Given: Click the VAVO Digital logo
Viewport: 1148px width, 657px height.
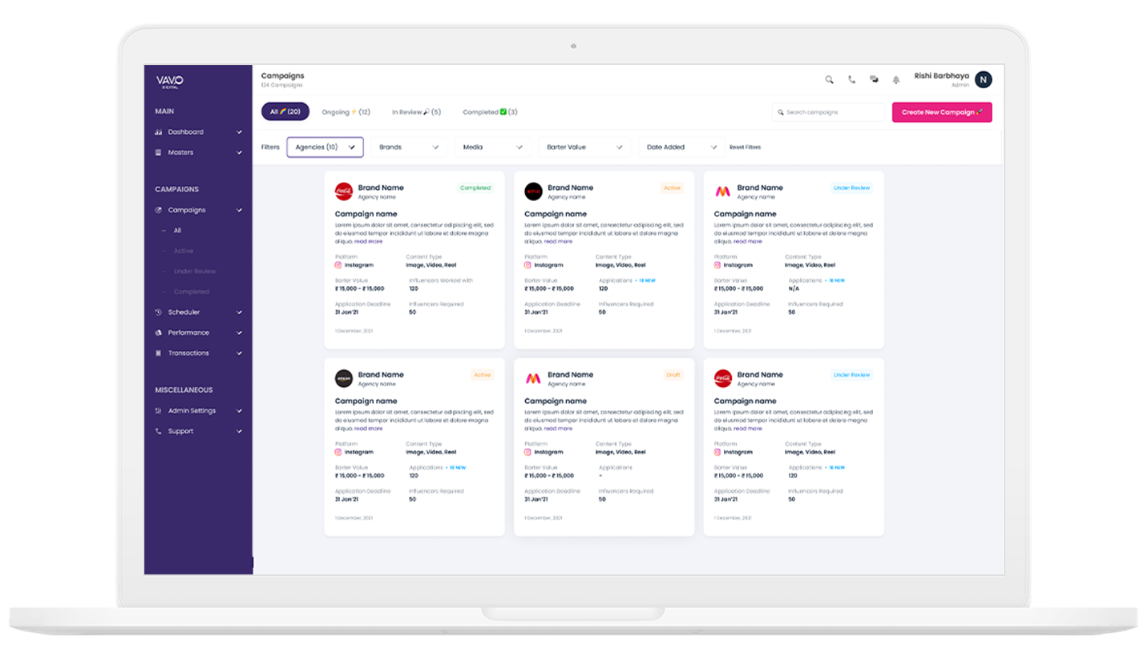Looking at the screenshot, I should point(170,81).
